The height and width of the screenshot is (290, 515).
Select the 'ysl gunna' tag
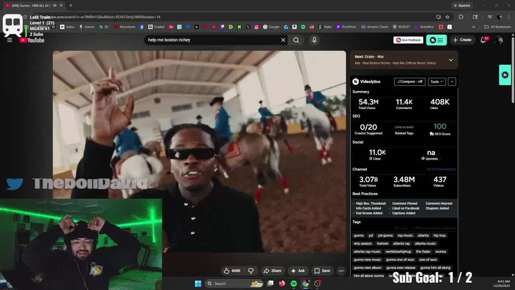tap(385, 236)
